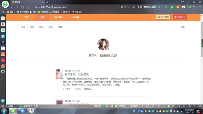Switch to the 设置 tab
The height and width of the screenshot is (114, 203).
tap(60, 27)
